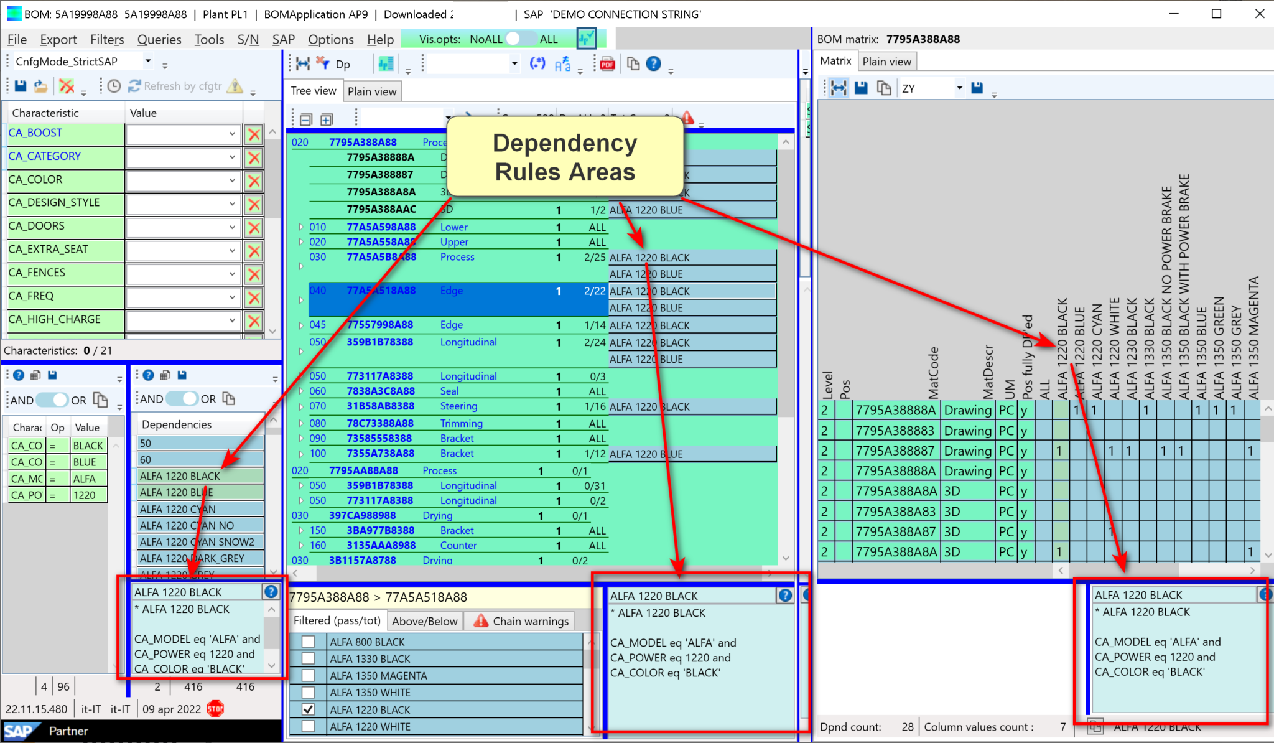The image size is (1274, 743).
Task: Open Help using the blue question mark icon
Action: 653,63
